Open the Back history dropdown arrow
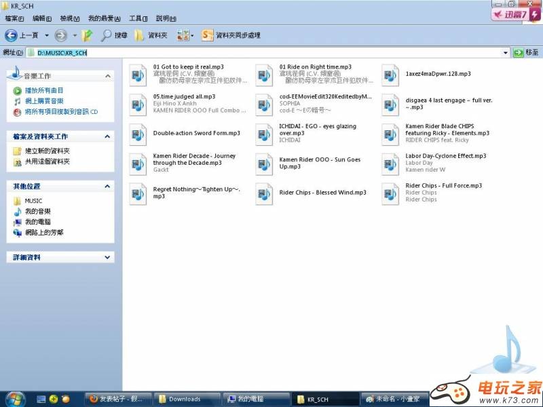Viewport: 543px width, 407px height. (47, 35)
